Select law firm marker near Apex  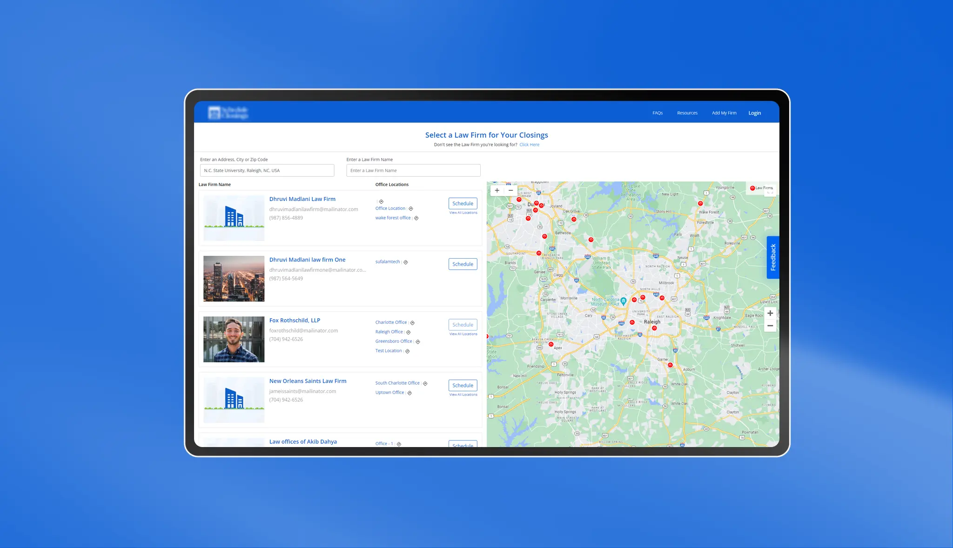(x=551, y=344)
